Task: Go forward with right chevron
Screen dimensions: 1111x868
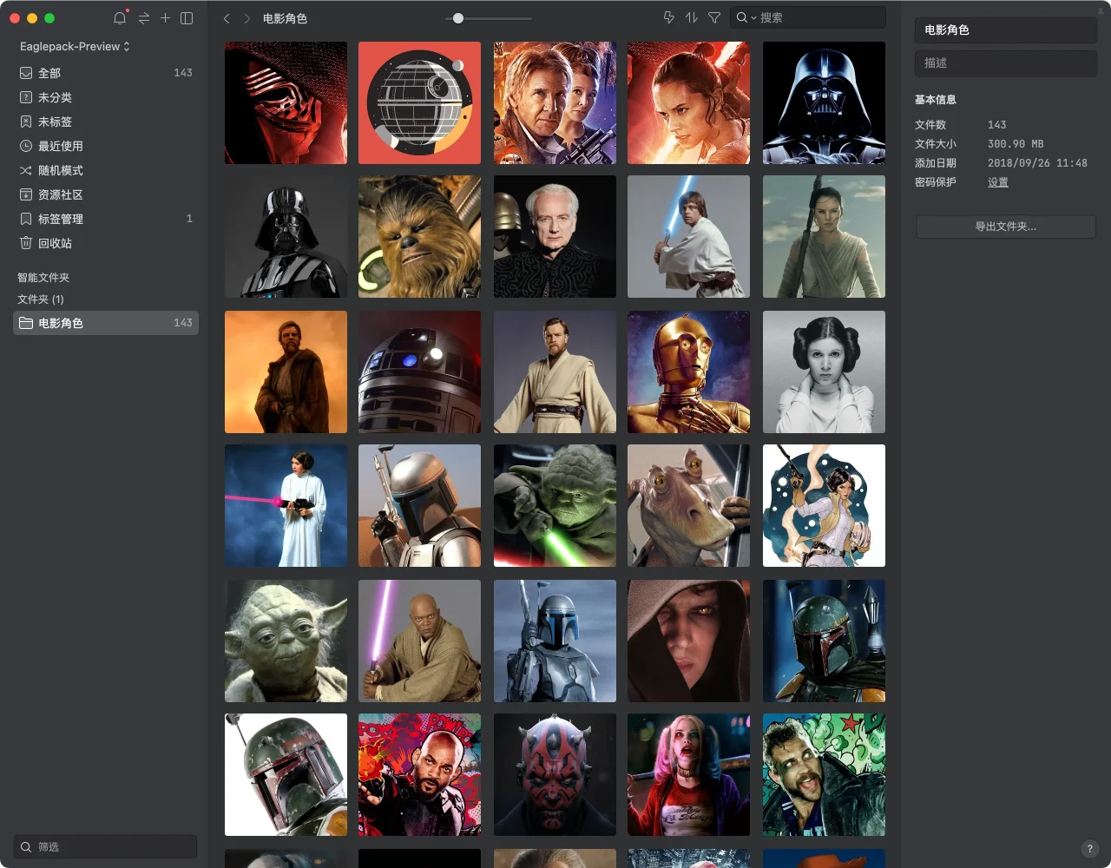Action: [x=247, y=18]
